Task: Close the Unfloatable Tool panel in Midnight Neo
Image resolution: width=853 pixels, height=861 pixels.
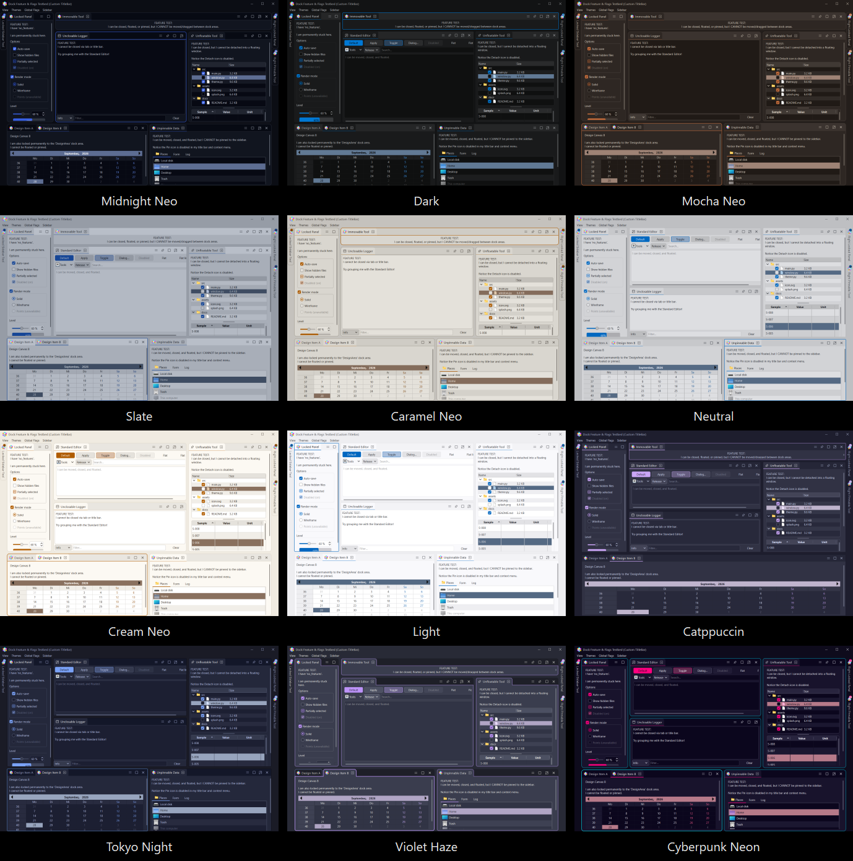Action: [266, 36]
